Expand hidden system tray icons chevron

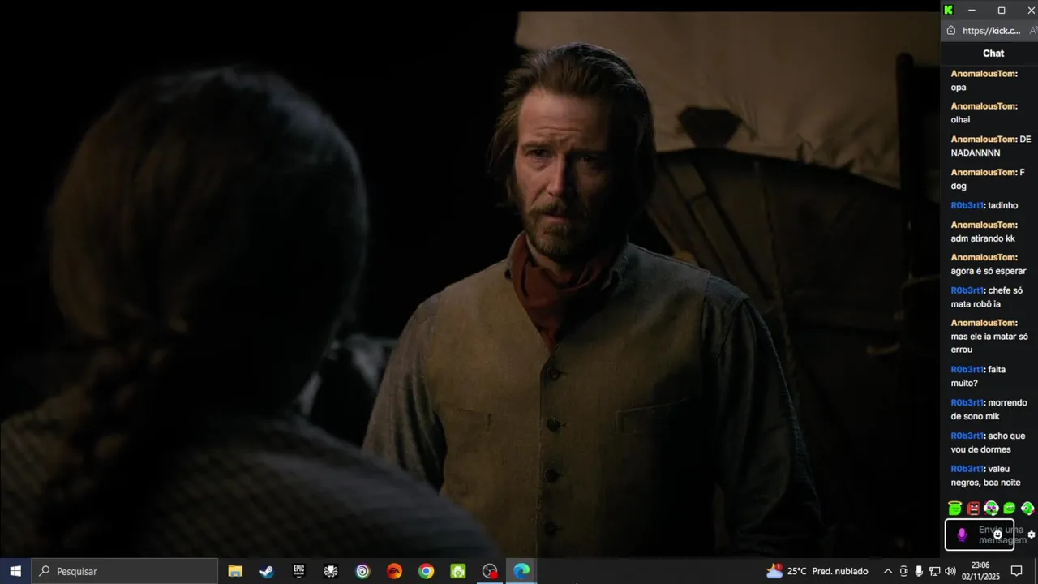(888, 571)
